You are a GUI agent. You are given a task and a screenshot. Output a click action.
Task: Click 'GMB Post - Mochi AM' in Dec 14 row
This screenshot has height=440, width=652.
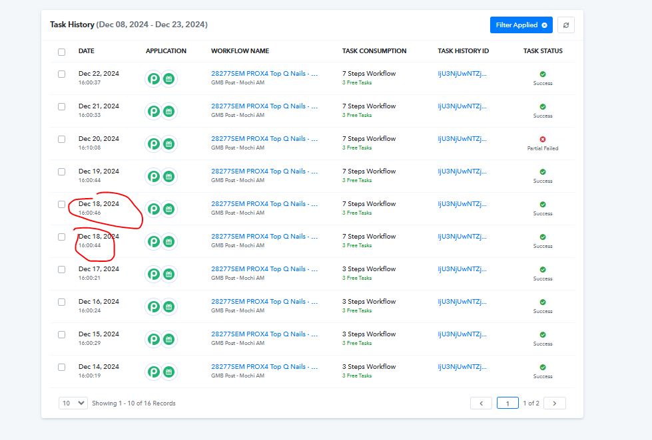click(238, 376)
